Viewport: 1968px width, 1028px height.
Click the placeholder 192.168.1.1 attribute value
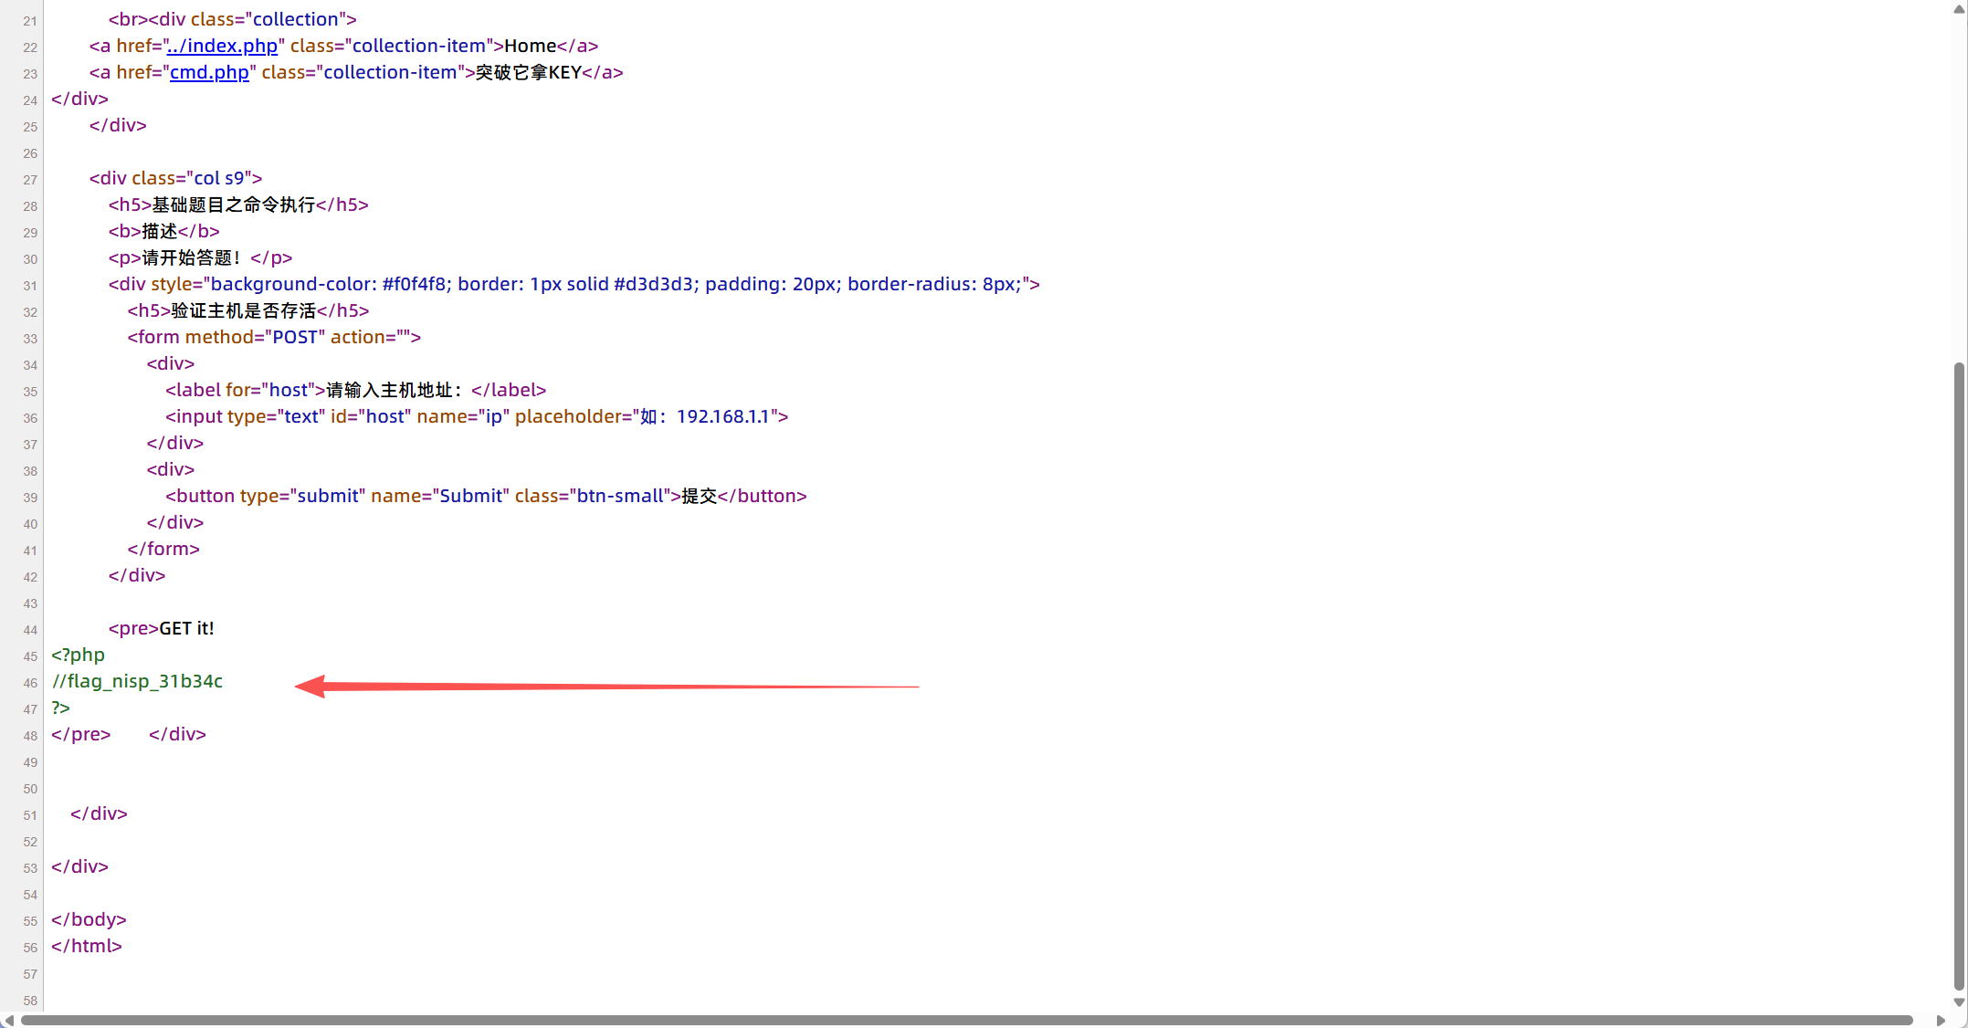[721, 416]
